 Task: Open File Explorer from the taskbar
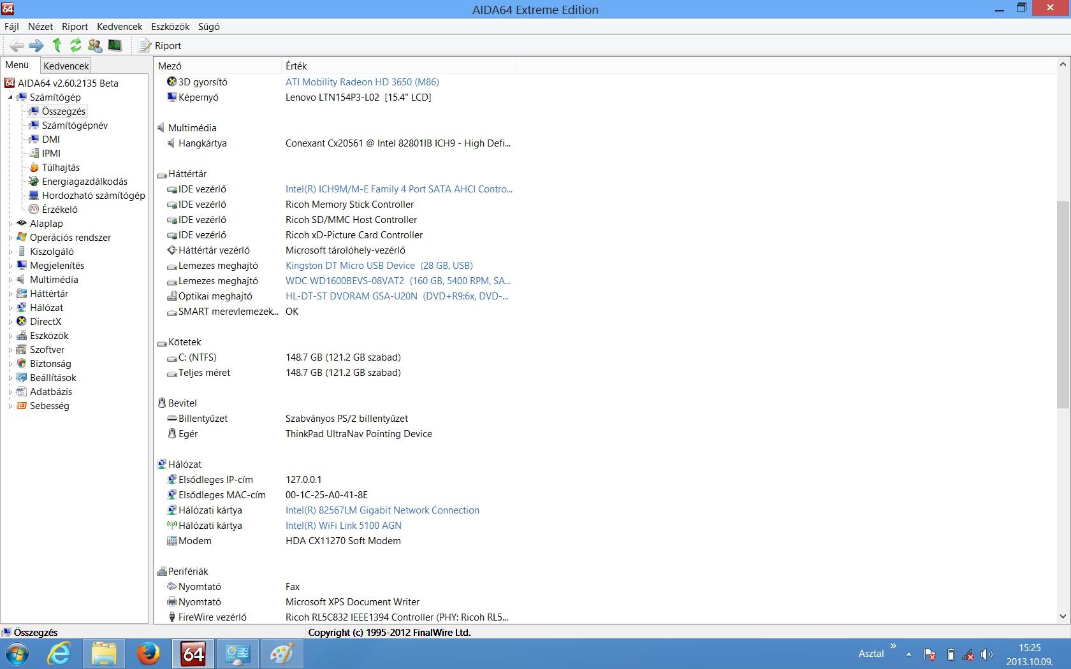click(104, 654)
